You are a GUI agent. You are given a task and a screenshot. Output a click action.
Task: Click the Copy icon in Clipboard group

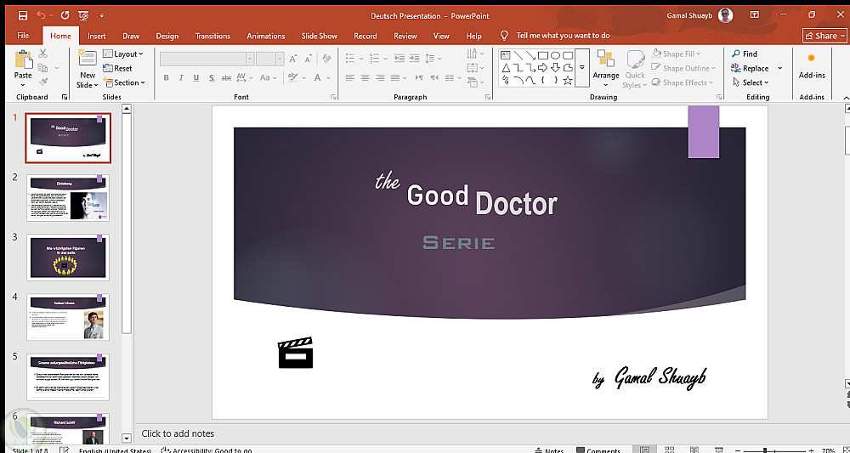tap(42, 68)
